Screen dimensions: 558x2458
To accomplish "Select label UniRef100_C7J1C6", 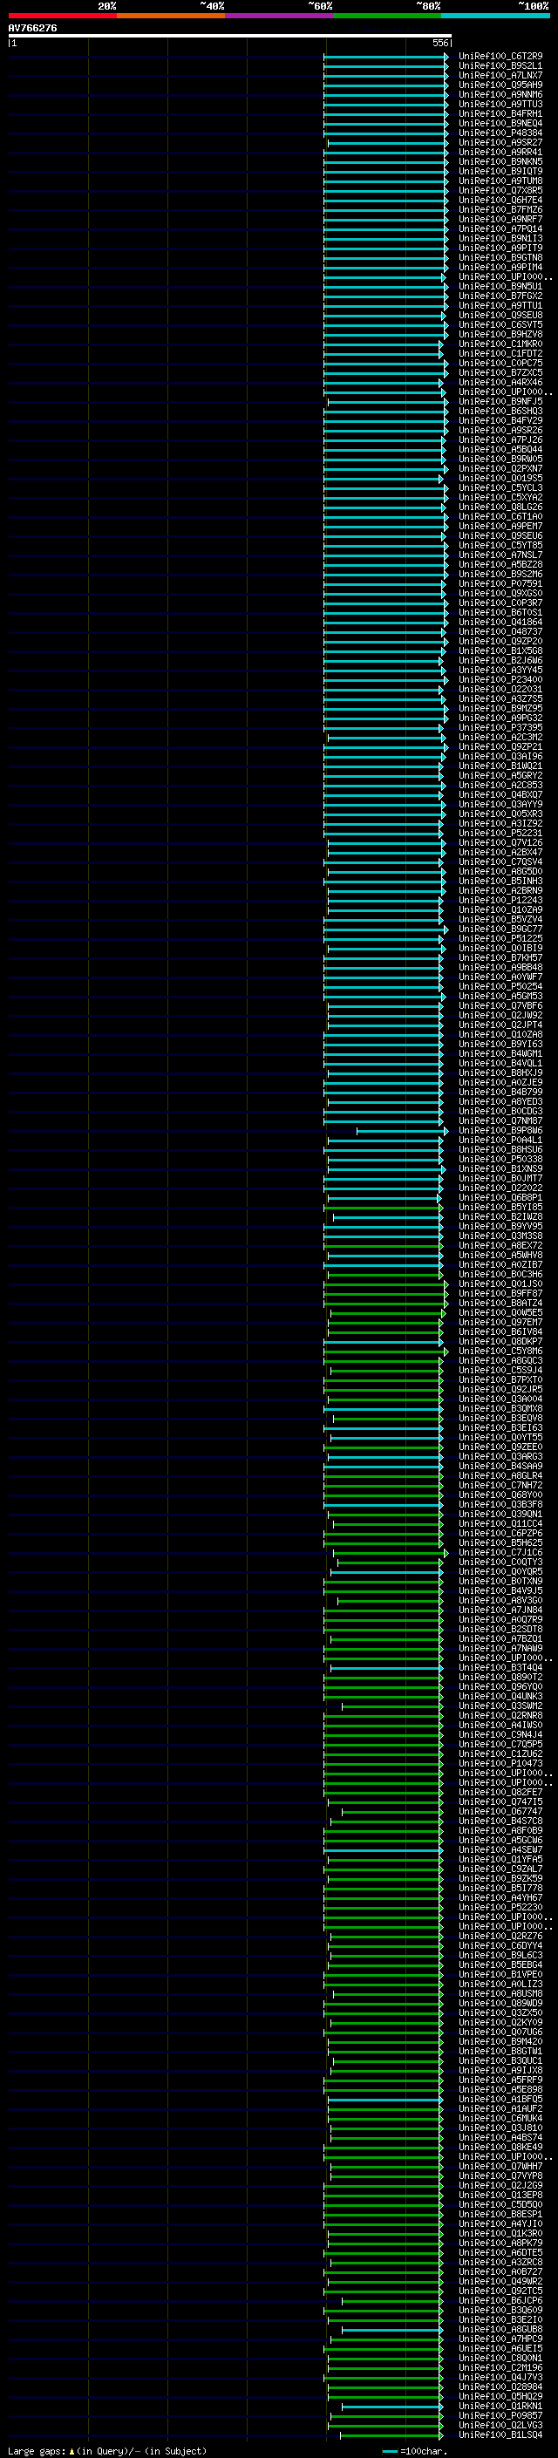I will 500,1551.
